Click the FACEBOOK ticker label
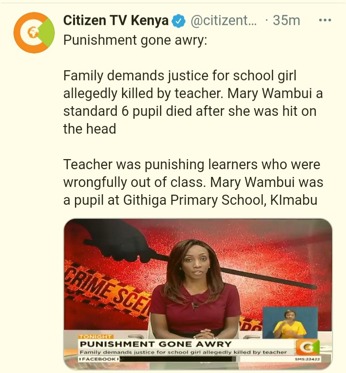Image resolution: width=346 pixels, height=373 pixels. click(x=99, y=359)
